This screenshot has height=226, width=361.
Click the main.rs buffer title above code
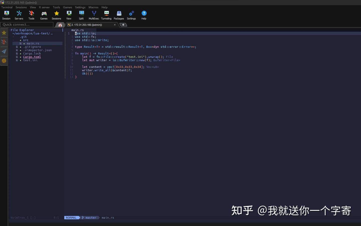(x=77, y=30)
